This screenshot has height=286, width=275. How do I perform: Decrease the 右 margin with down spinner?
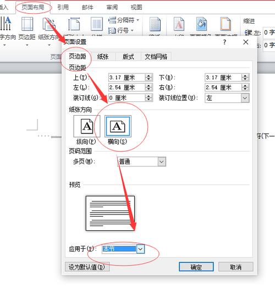[x=245, y=89]
